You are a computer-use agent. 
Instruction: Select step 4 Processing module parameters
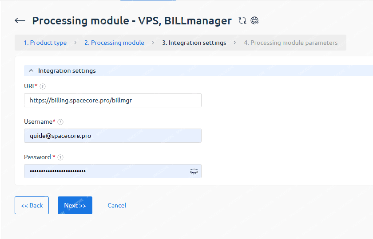click(x=290, y=43)
